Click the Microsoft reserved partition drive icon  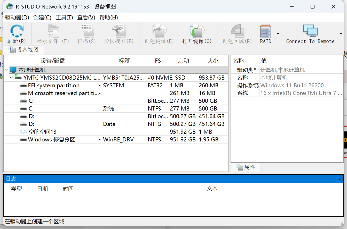tap(23, 93)
